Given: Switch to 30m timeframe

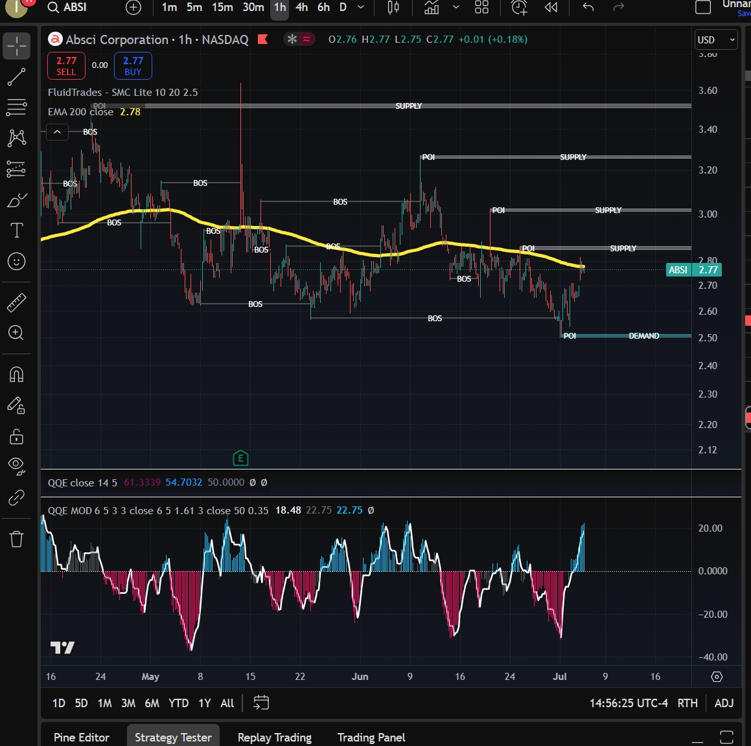Looking at the screenshot, I should [x=253, y=7].
